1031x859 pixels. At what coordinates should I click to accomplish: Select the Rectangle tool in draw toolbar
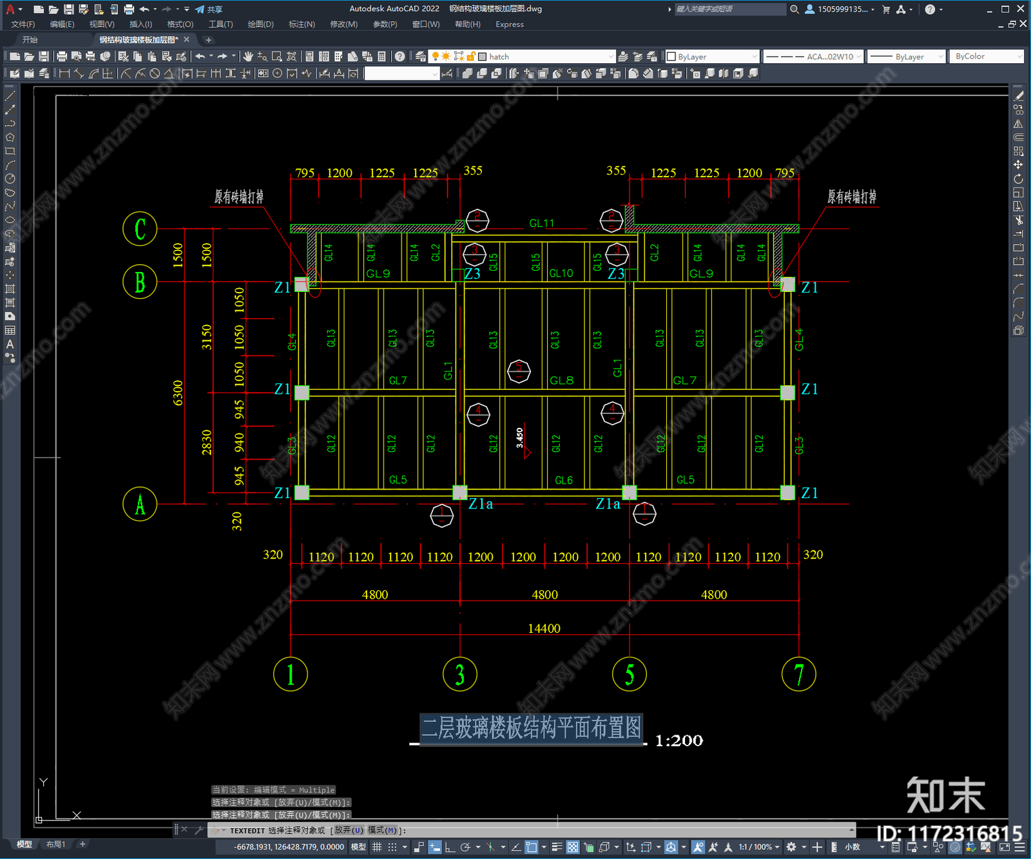10,151
